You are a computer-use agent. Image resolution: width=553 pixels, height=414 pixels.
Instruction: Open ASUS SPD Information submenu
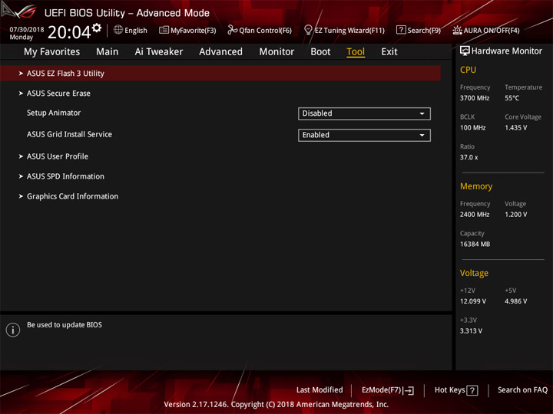pyautogui.click(x=65, y=176)
